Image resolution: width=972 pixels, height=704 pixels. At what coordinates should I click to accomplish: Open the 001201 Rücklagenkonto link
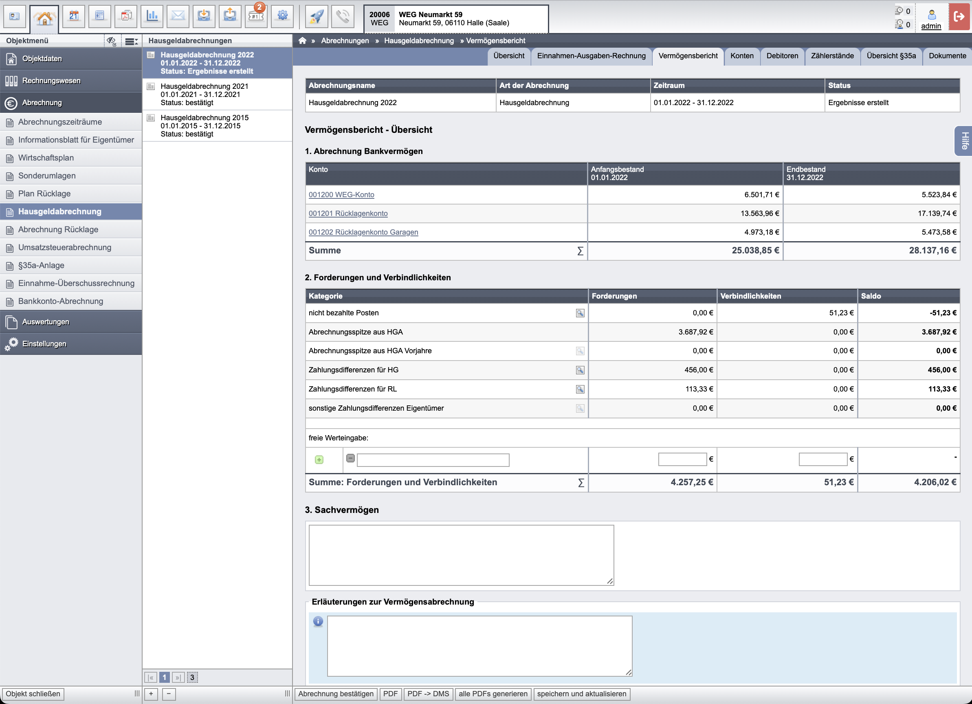(348, 214)
